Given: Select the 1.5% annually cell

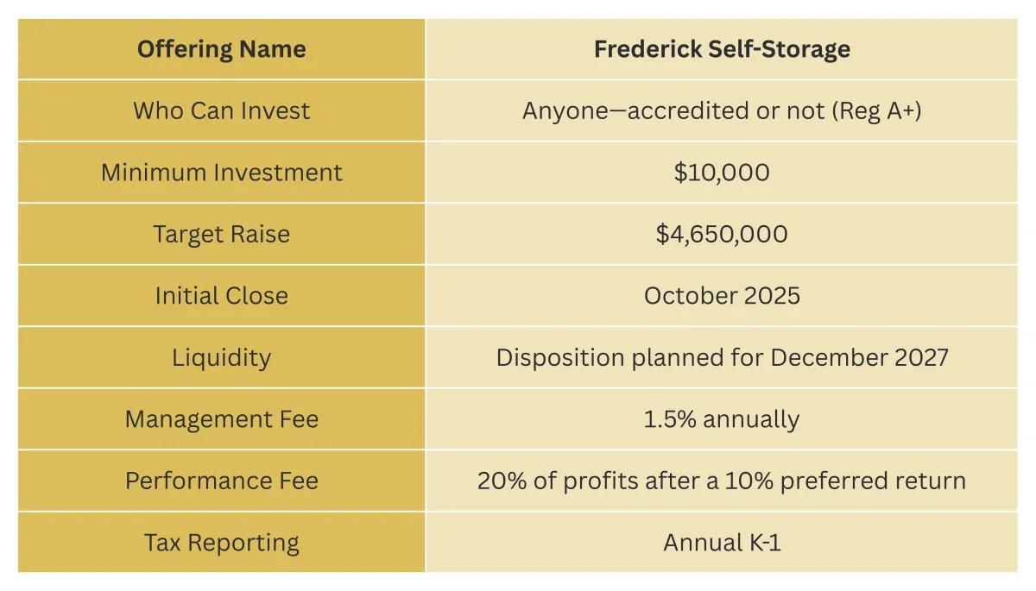Looking at the screenshot, I should click(x=722, y=419).
